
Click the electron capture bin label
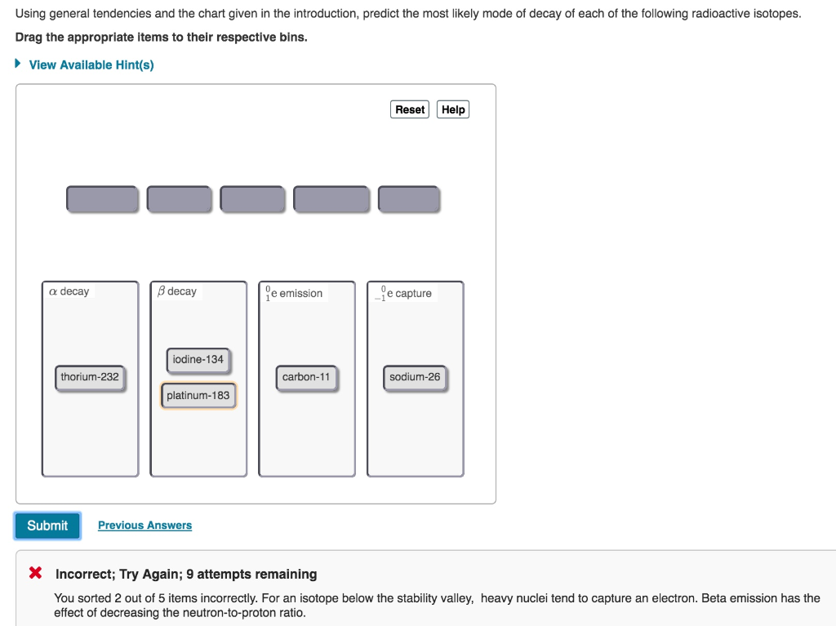pyautogui.click(x=404, y=293)
